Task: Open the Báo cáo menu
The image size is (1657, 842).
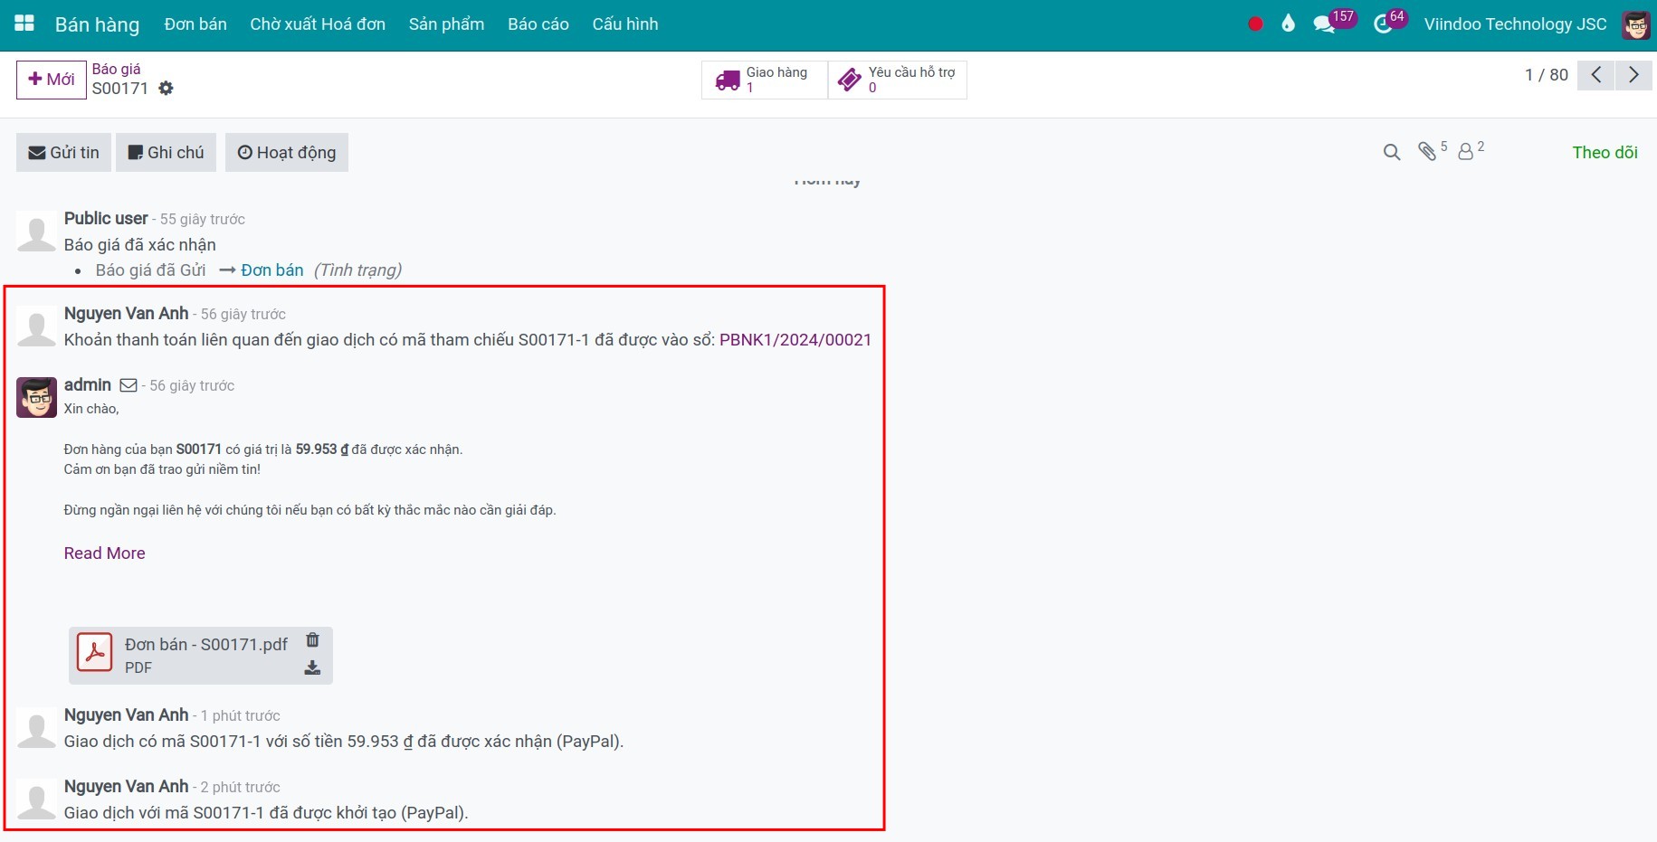Action: pyautogui.click(x=538, y=24)
